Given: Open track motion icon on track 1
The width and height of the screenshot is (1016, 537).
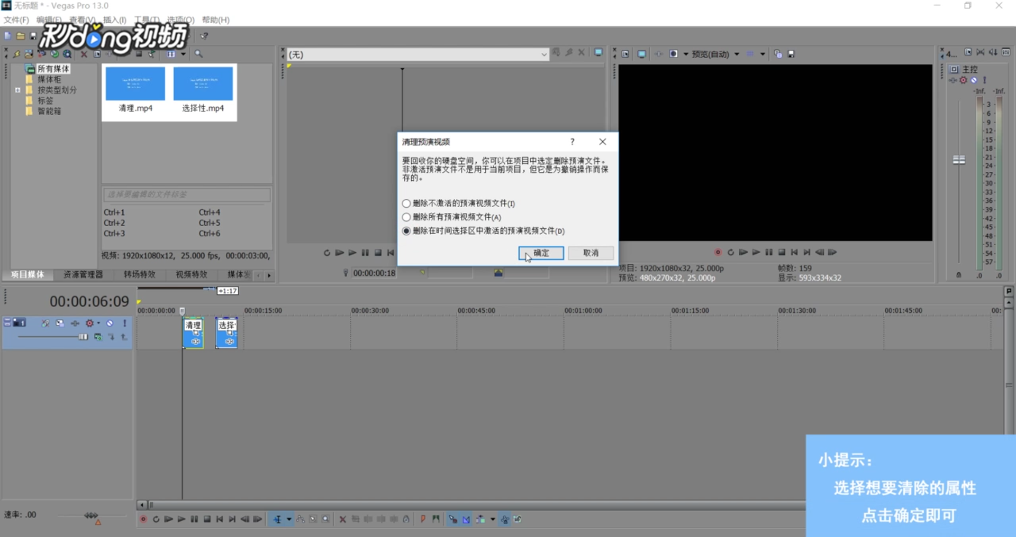Looking at the screenshot, I should (x=60, y=323).
